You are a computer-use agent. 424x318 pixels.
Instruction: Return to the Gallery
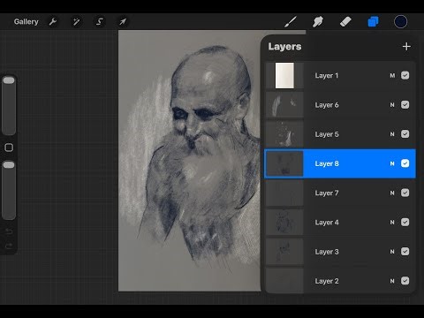click(x=26, y=21)
